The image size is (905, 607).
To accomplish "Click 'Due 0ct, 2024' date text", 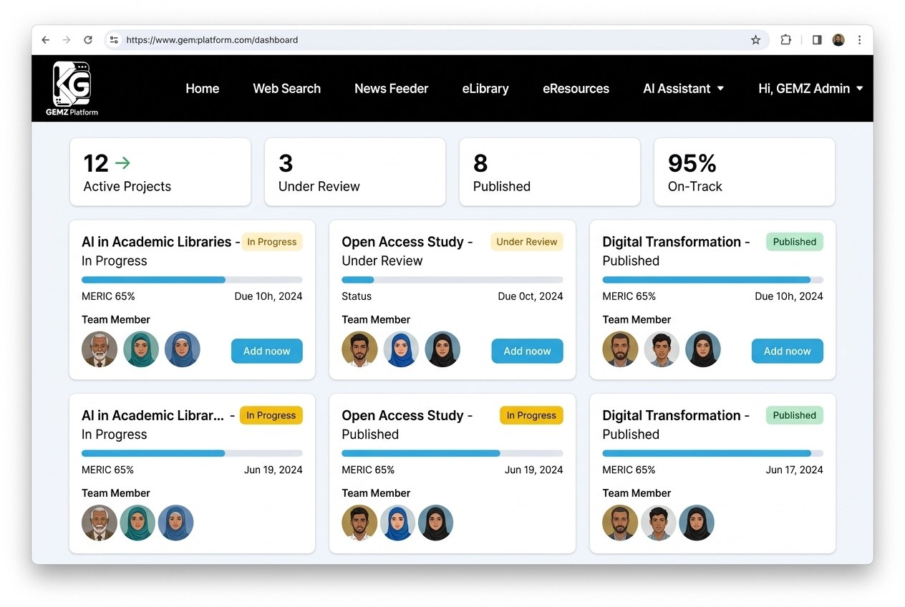I will (x=531, y=296).
